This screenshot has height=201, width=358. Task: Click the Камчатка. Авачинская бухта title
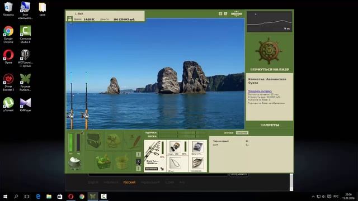(267, 81)
